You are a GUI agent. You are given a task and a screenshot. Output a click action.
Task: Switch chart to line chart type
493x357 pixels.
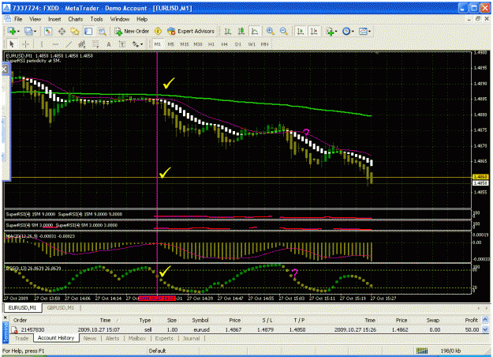point(255,31)
